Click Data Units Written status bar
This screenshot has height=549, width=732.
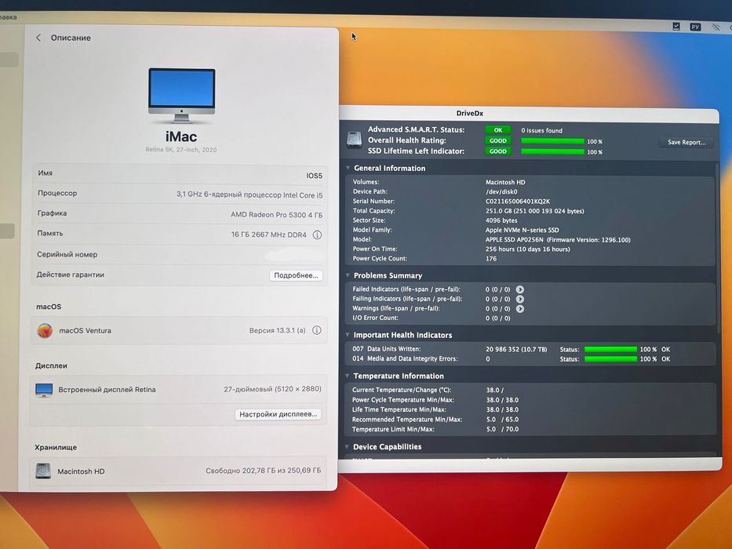[x=610, y=349]
